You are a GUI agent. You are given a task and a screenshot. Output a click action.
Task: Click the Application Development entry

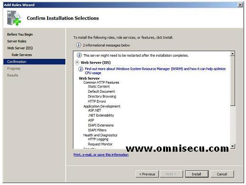(102, 106)
